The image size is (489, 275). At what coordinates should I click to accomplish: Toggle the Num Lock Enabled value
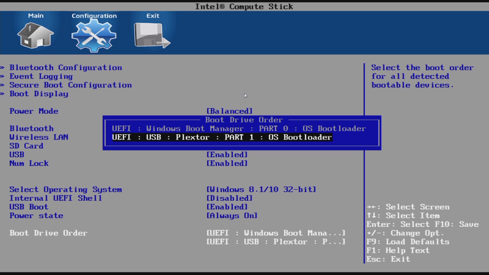point(227,163)
